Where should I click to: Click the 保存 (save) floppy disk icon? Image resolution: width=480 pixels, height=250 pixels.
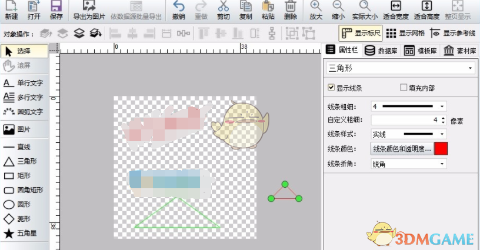(x=56, y=7)
